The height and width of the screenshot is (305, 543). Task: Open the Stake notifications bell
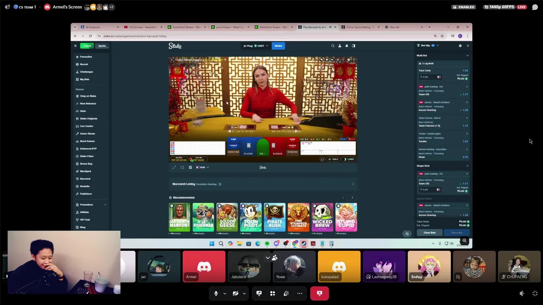tap(347, 46)
